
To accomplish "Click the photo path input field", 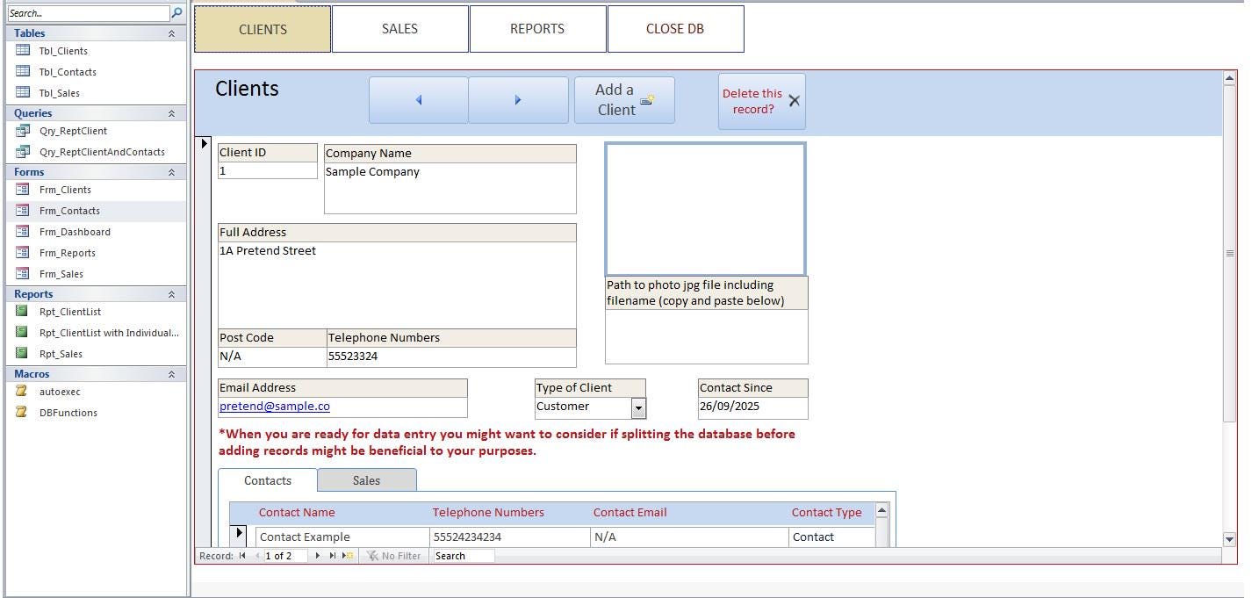I will [x=706, y=336].
